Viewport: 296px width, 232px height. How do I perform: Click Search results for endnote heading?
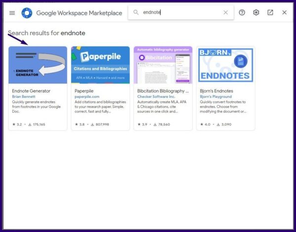pyautogui.click(x=47, y=33)
